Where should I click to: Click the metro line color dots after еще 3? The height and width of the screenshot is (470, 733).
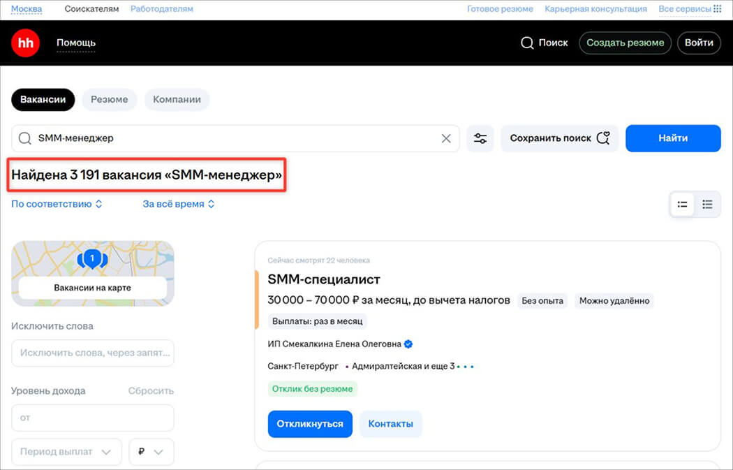(466, 366)
